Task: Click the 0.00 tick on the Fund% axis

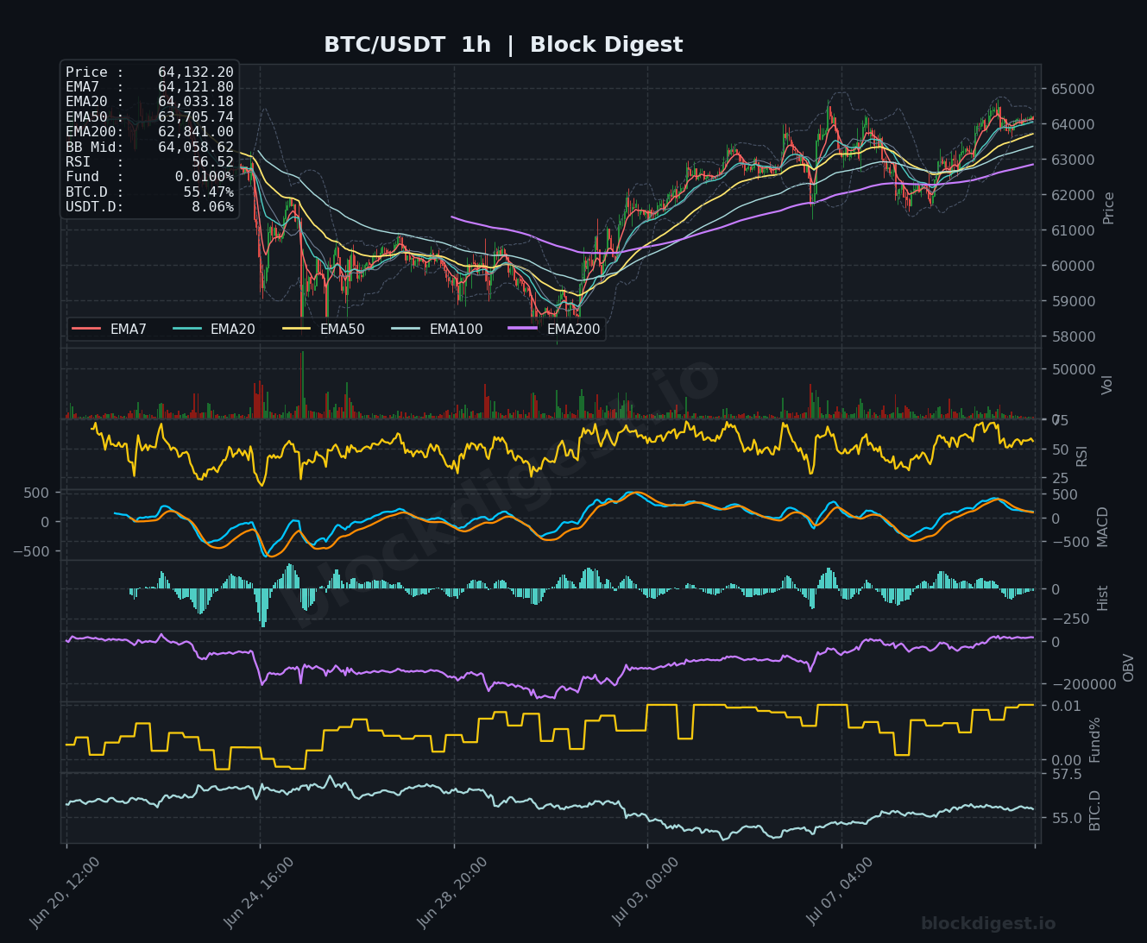Action: pos(1066,761)
